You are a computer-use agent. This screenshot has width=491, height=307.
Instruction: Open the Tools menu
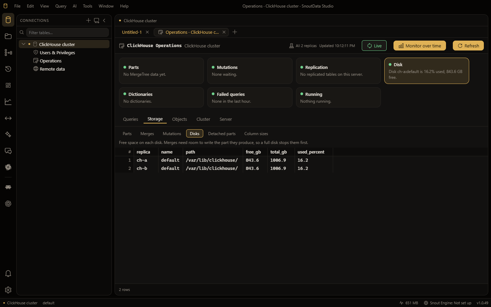(87, 6)
